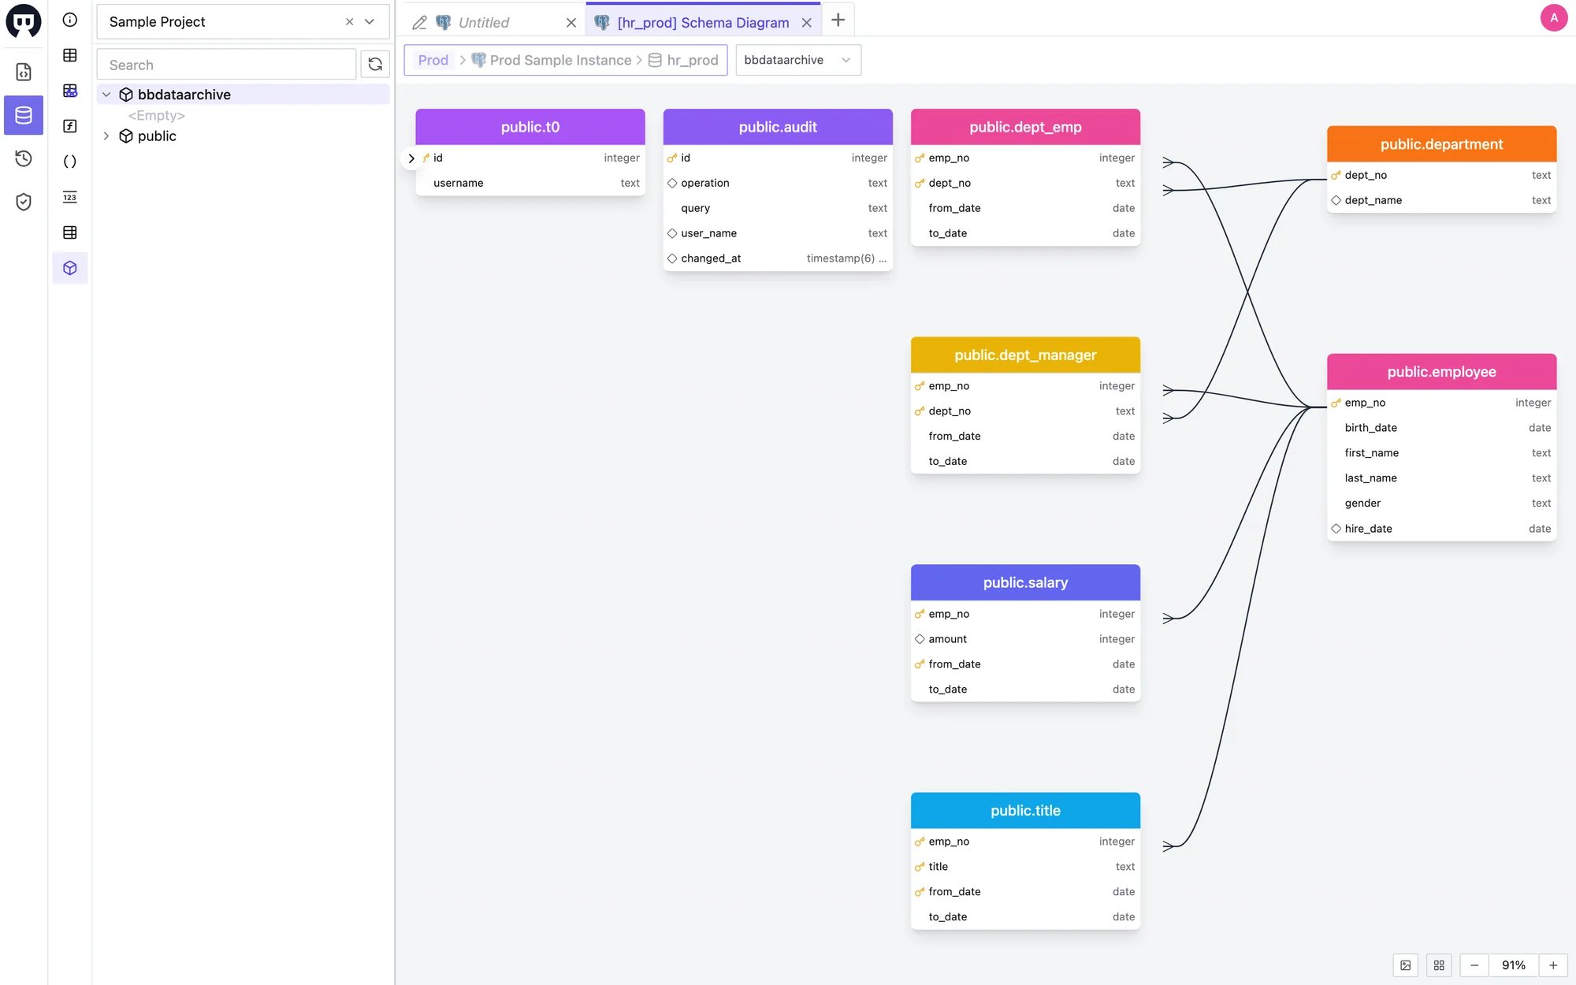Screen dimensions: 1576x985
Task: Expand the side panel chevron near public.t0
Action: click(411, 158)
